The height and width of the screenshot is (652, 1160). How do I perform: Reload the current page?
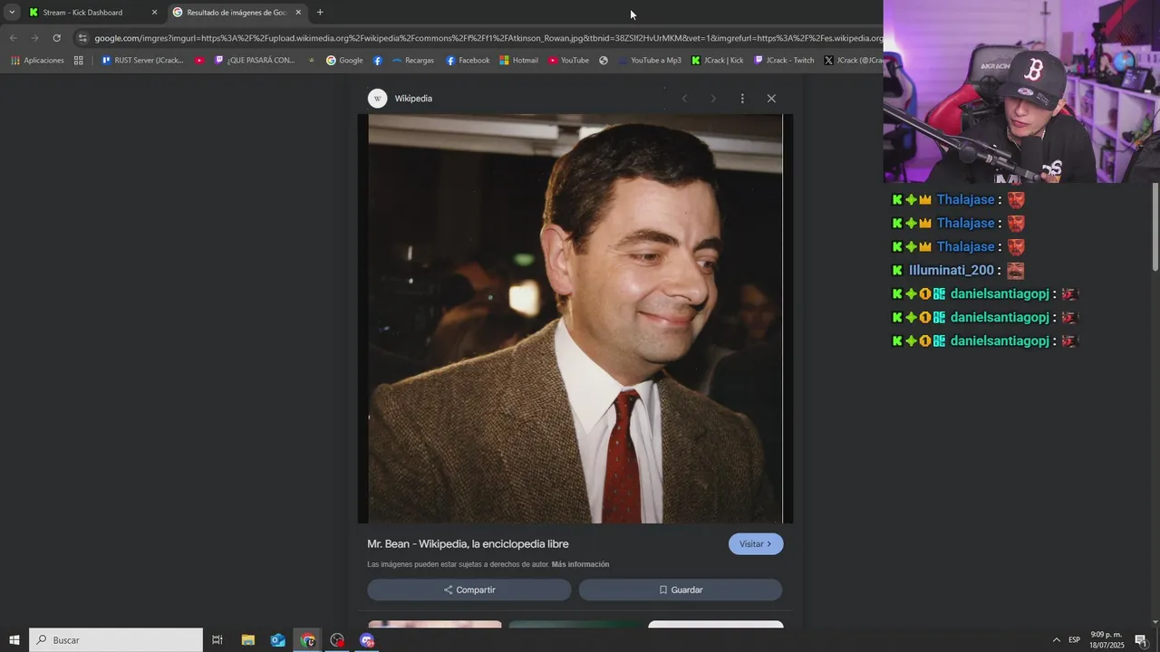tap(56, 38)
